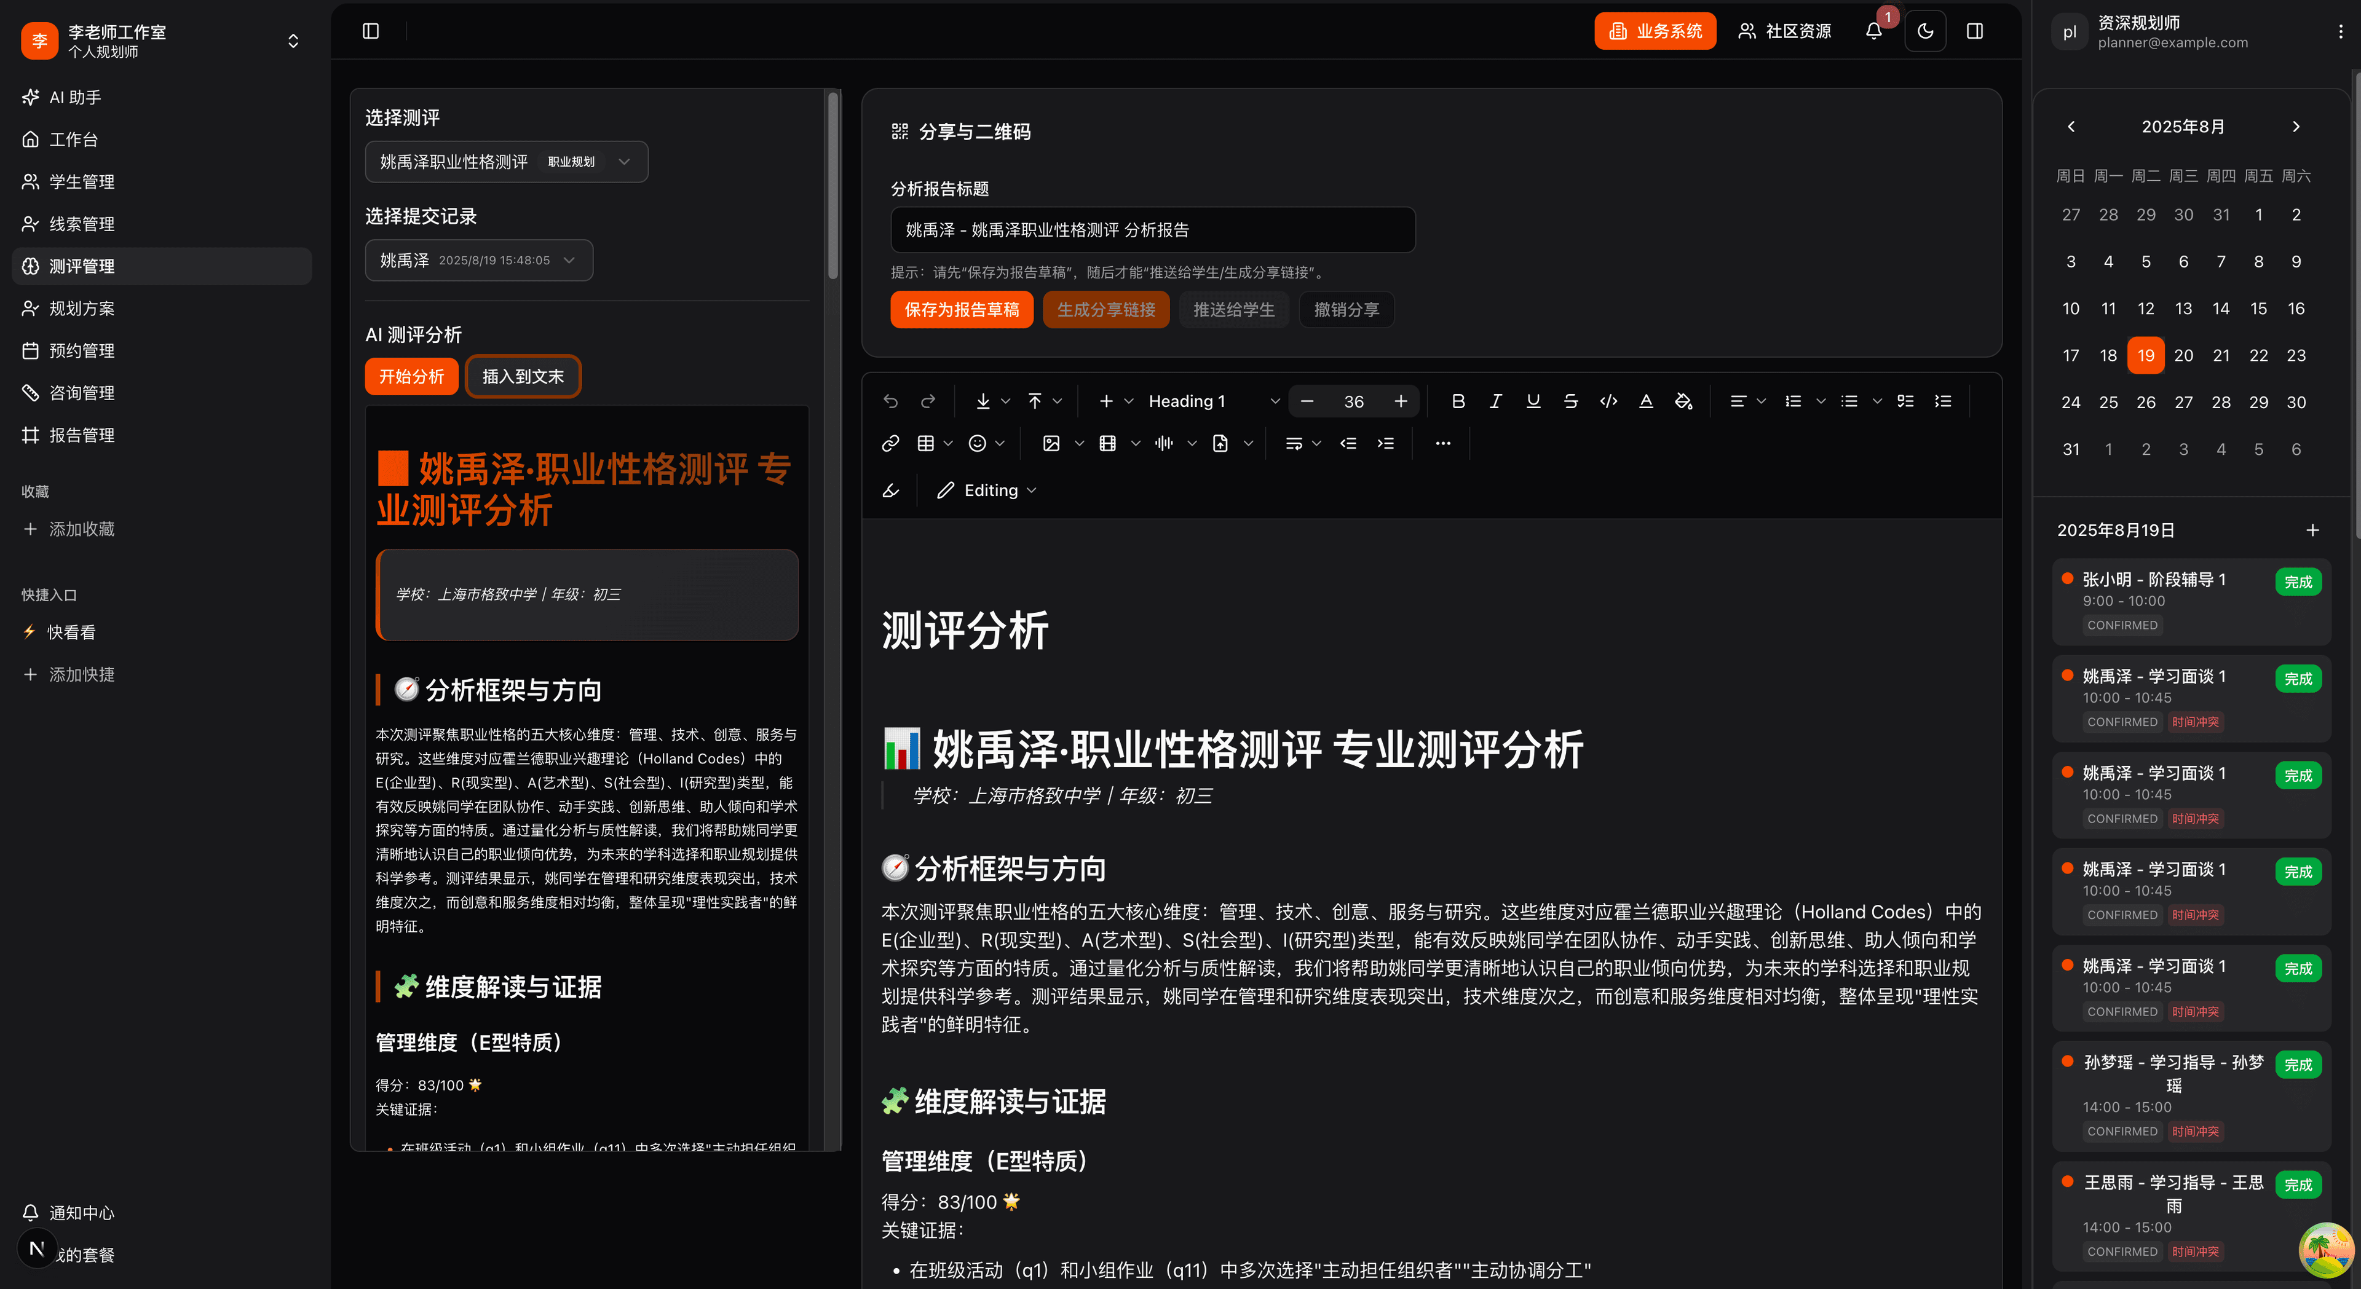Image resolution: width=2361 pixels, height=1289 pixels.
Task: Insert a link via link icon
Action: click(890, 443)
